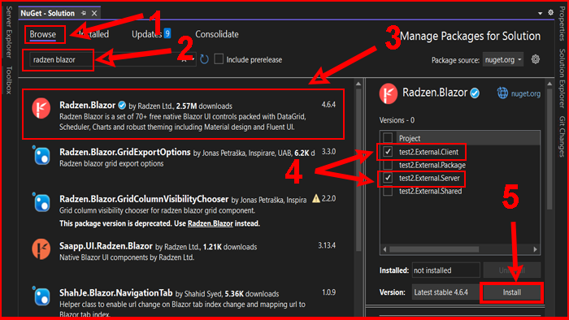Click right arrow of the project list scrollbar

pos(535,249)
